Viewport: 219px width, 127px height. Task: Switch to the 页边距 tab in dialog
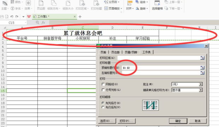point(116,52)
